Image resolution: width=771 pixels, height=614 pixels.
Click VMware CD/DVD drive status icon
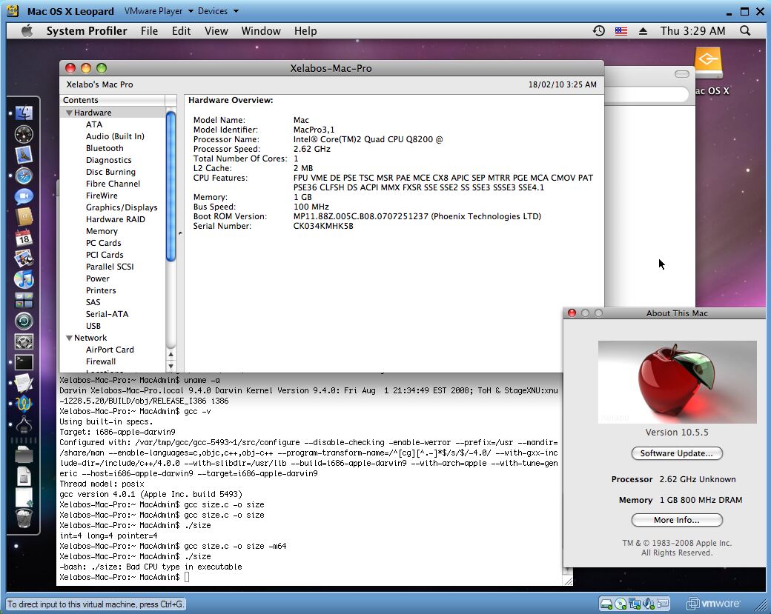pyautogui.click(x=621, y=603)
